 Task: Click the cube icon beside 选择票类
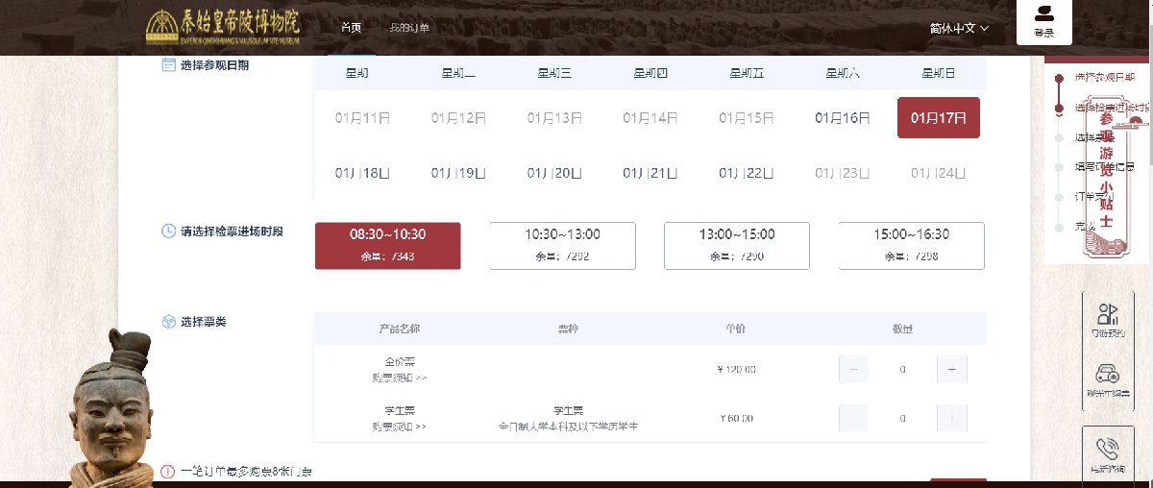[x=168, y=322]
